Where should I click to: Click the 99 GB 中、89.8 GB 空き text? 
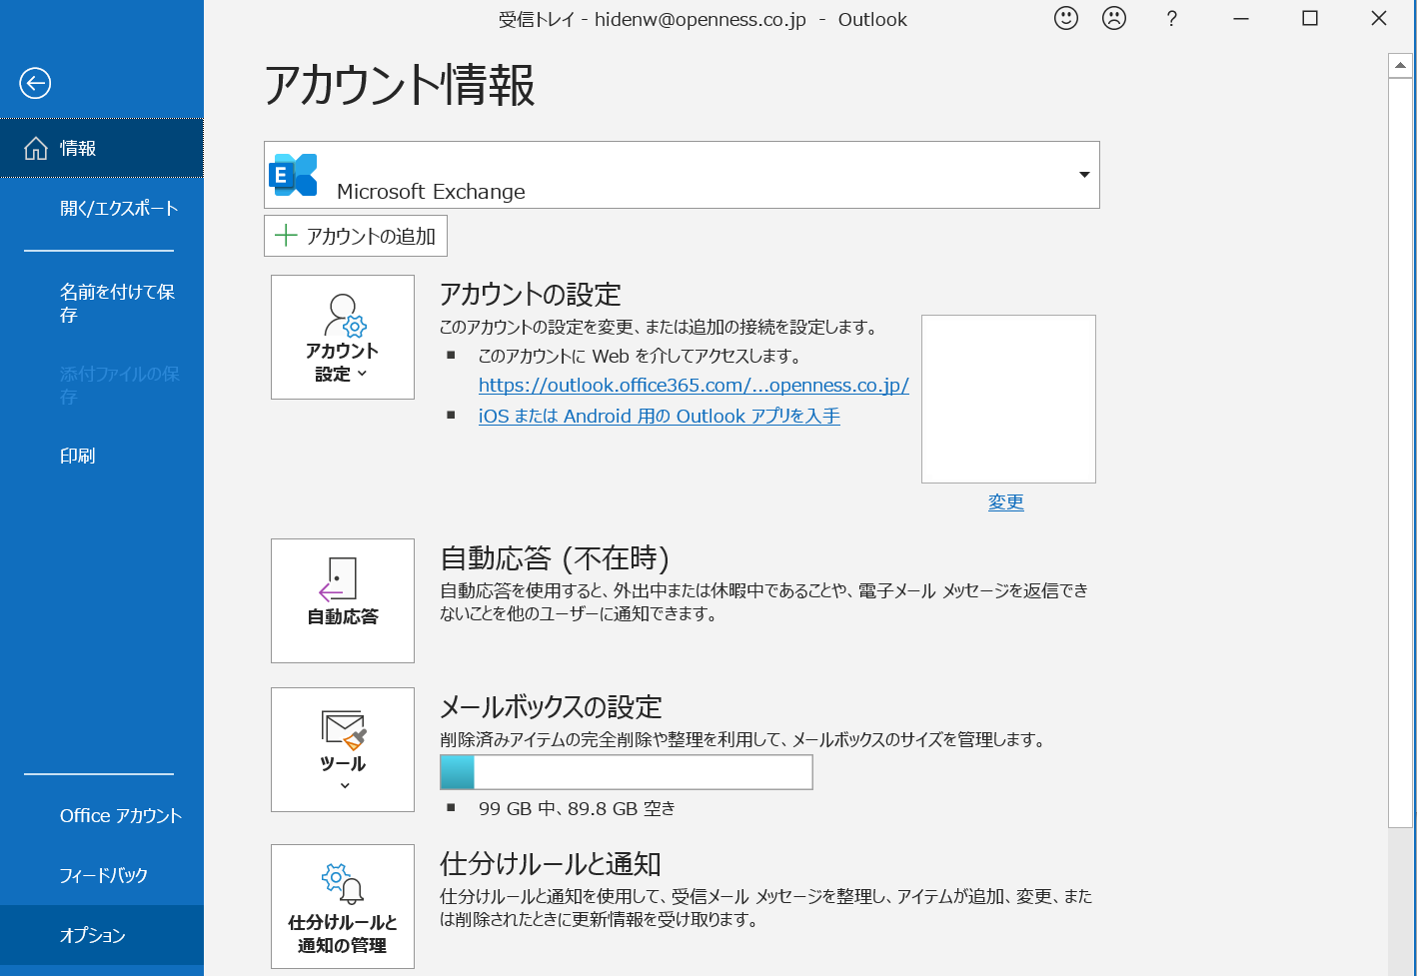click(x=577, y=808)
